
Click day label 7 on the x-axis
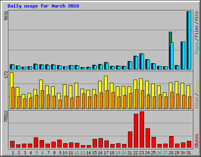[x=48, y=153]
